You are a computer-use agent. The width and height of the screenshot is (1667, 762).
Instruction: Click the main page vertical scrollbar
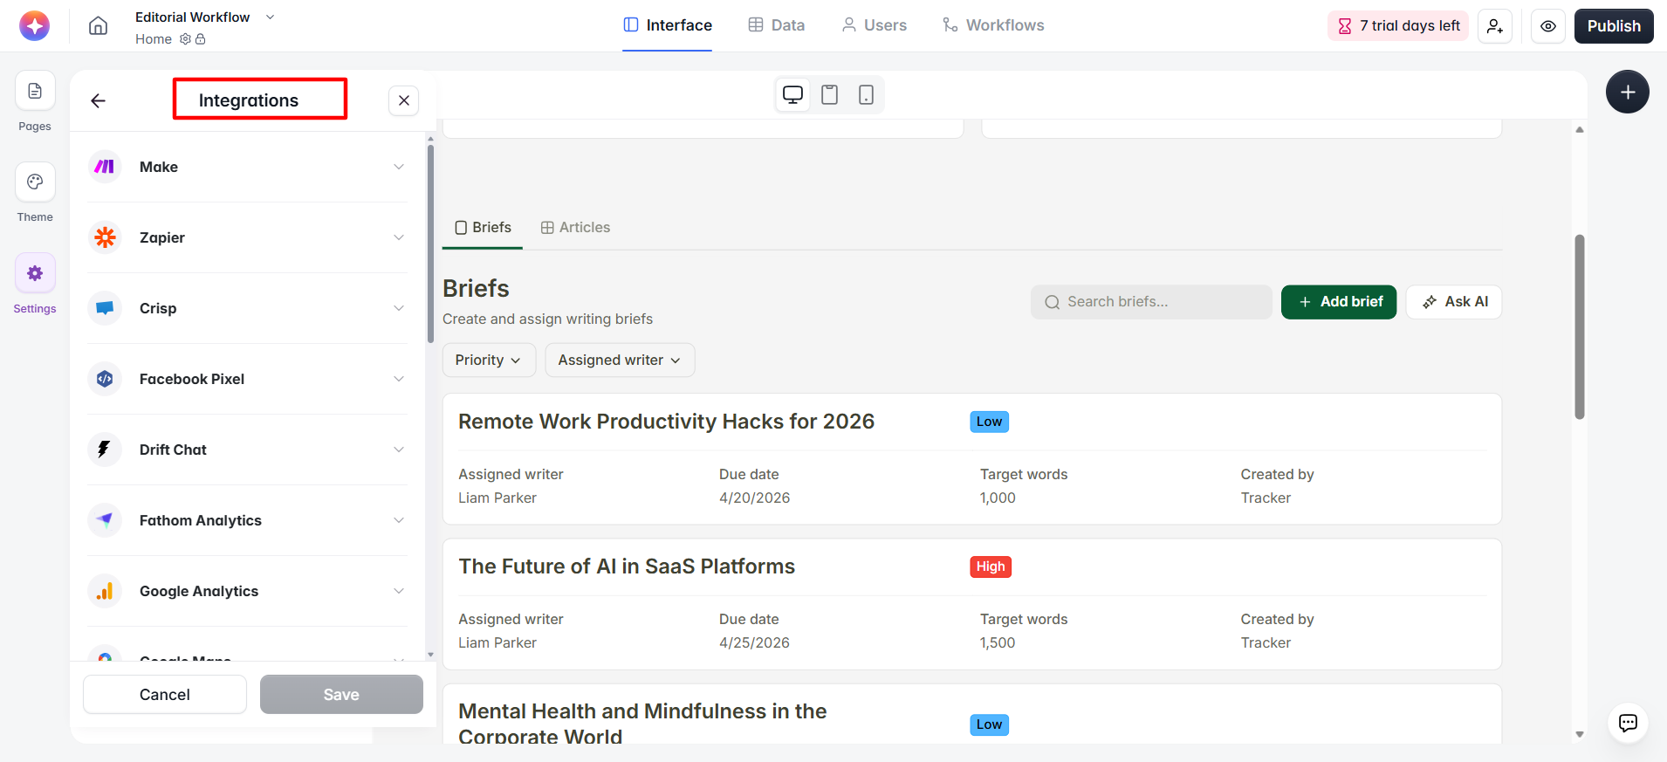coord(1580,326)
